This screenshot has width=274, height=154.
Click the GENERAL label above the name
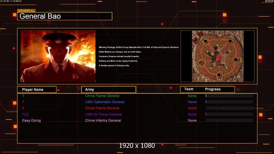[26, 11]
